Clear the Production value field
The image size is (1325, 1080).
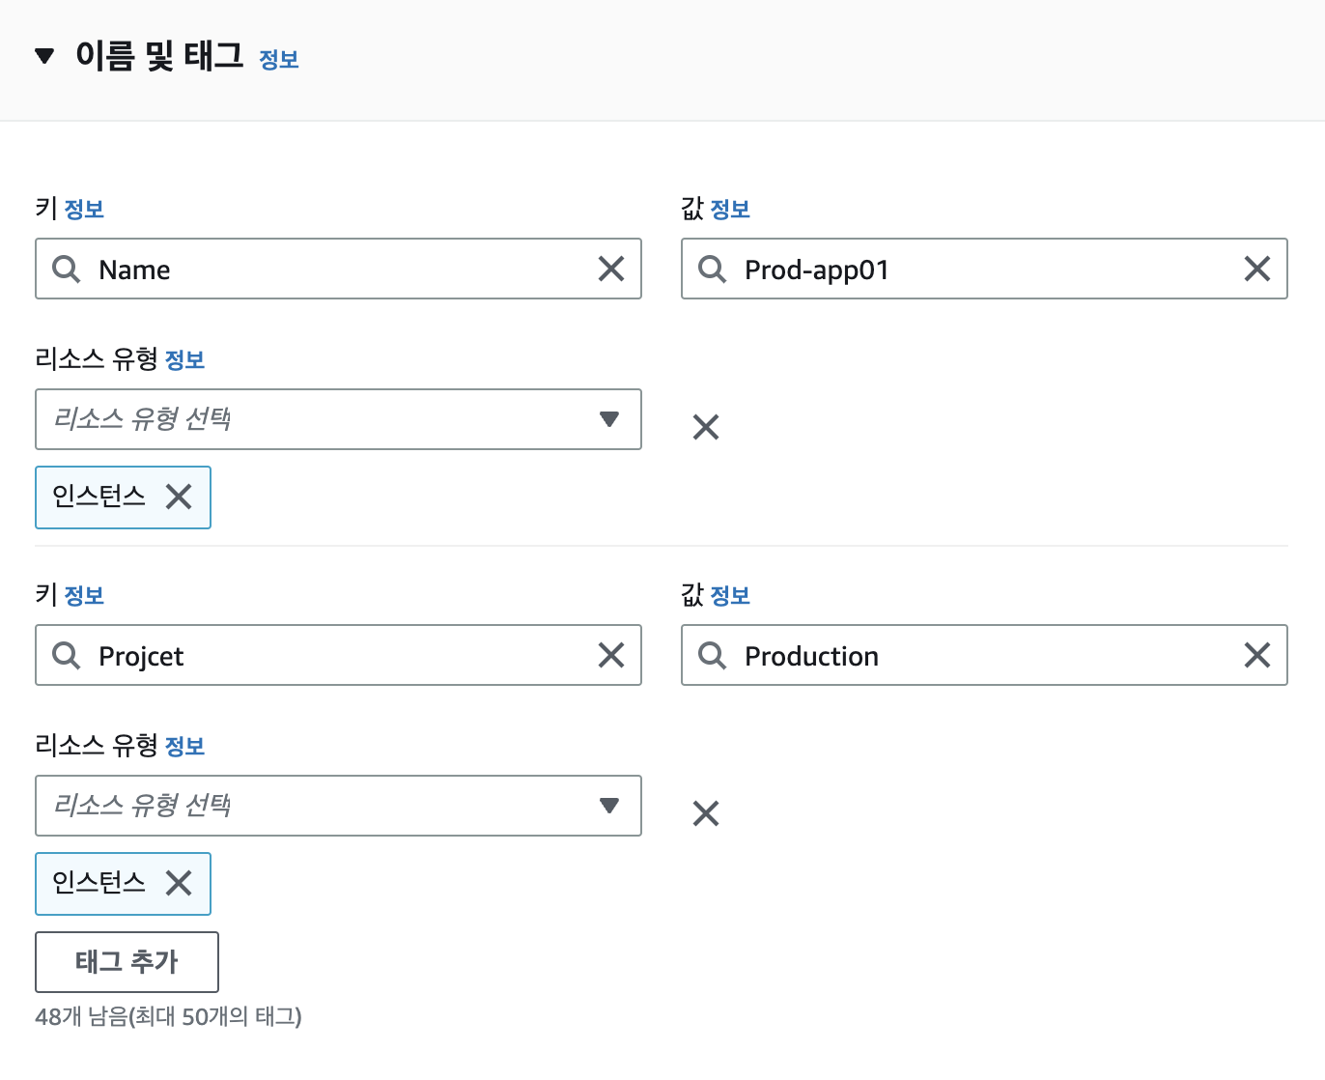pos(1256,655)
